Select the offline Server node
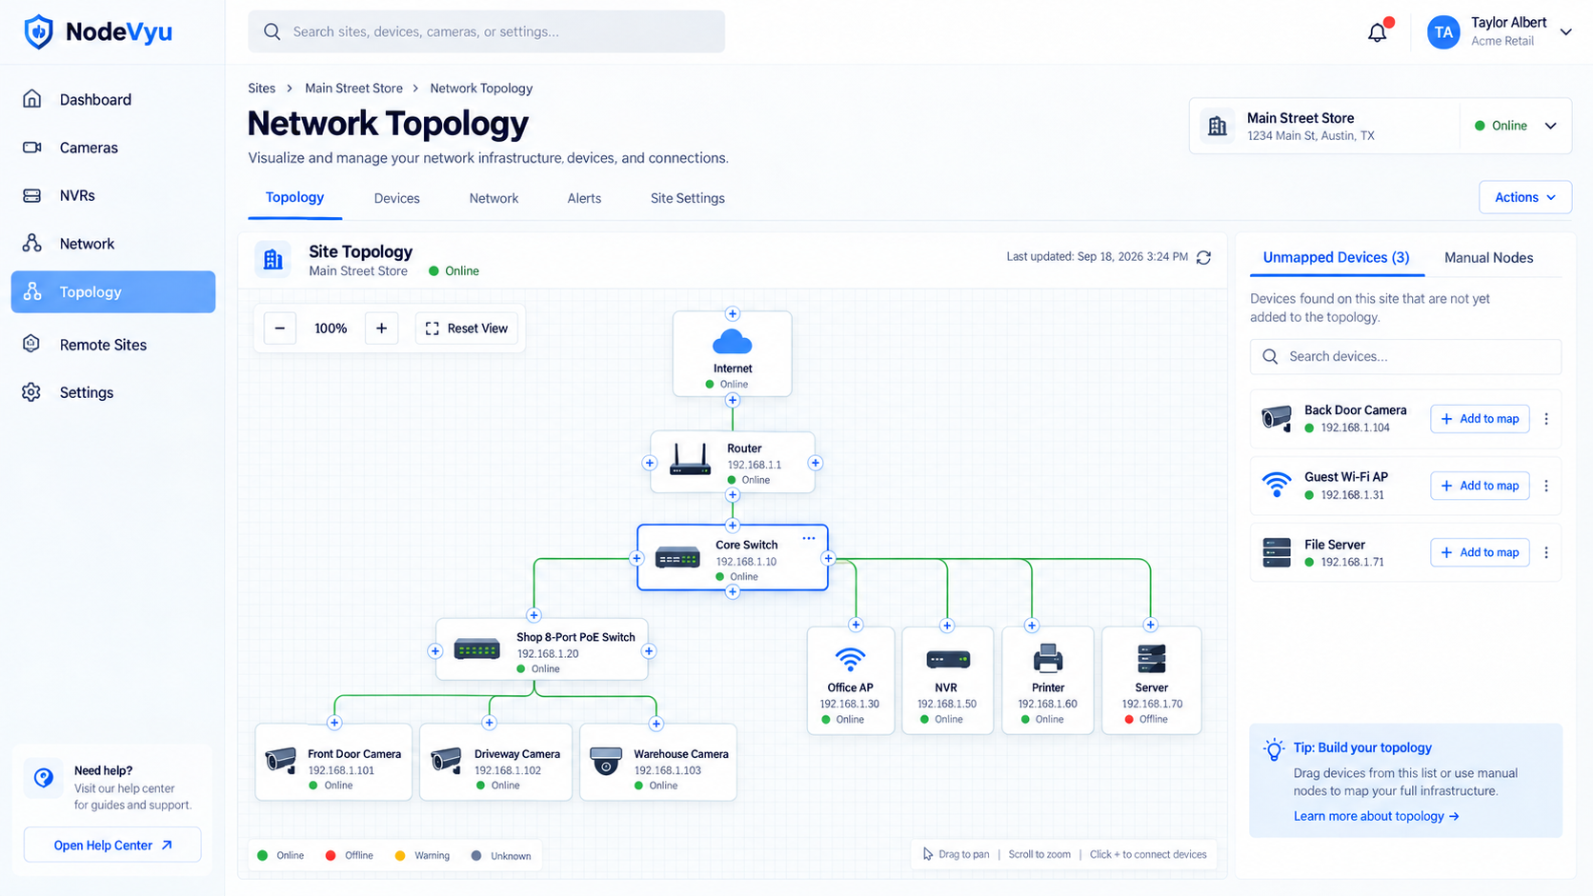Viewport: 1593px width, 896px height. tap(1151, 680)
